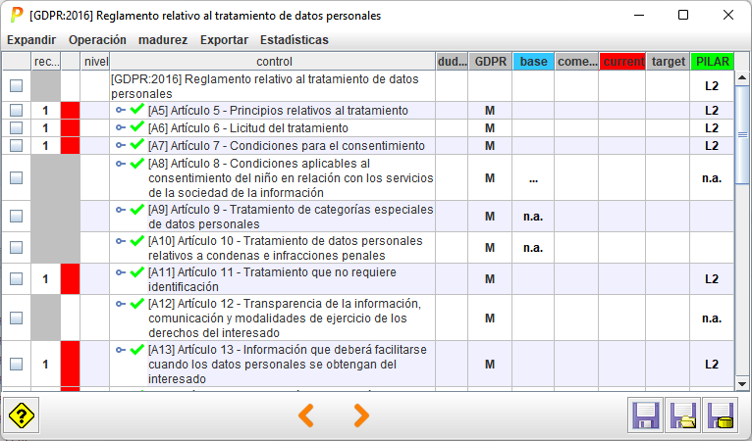752x441 pixels.
Task: Click green check mark of Artículo 5
Action: pyautogui.click(x=137, y=109)
